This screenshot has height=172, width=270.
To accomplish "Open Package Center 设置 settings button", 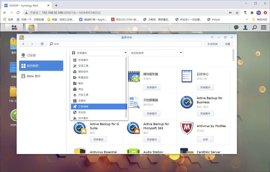I will coord(227,44).
